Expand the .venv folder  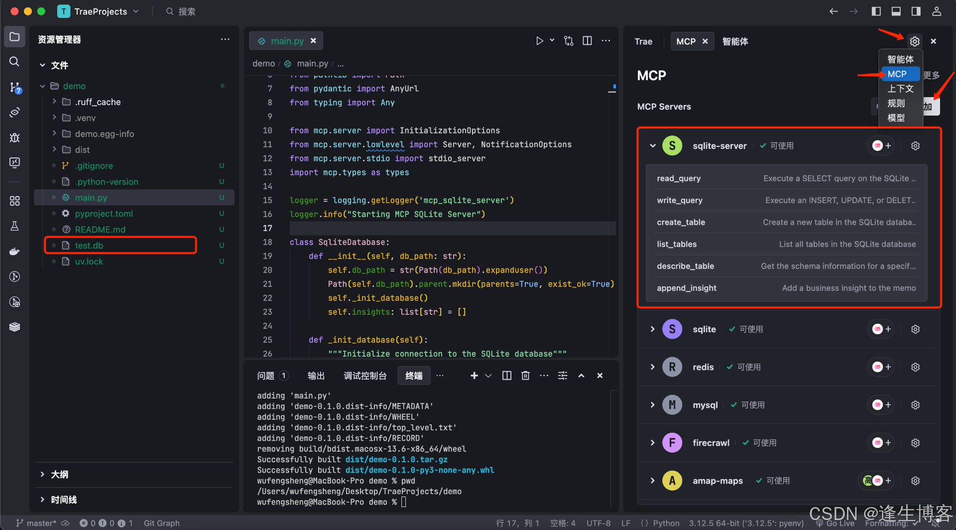click(54, 118)
